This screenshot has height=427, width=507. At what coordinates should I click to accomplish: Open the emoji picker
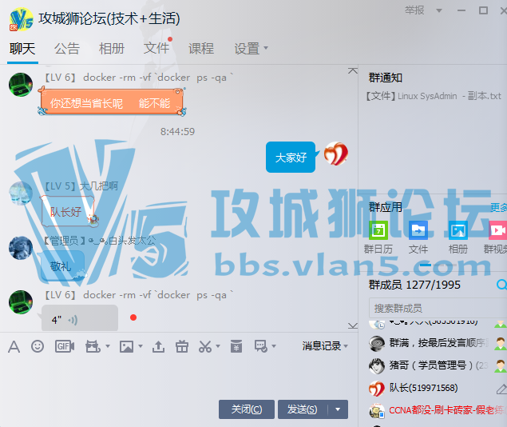coord(38,346)
